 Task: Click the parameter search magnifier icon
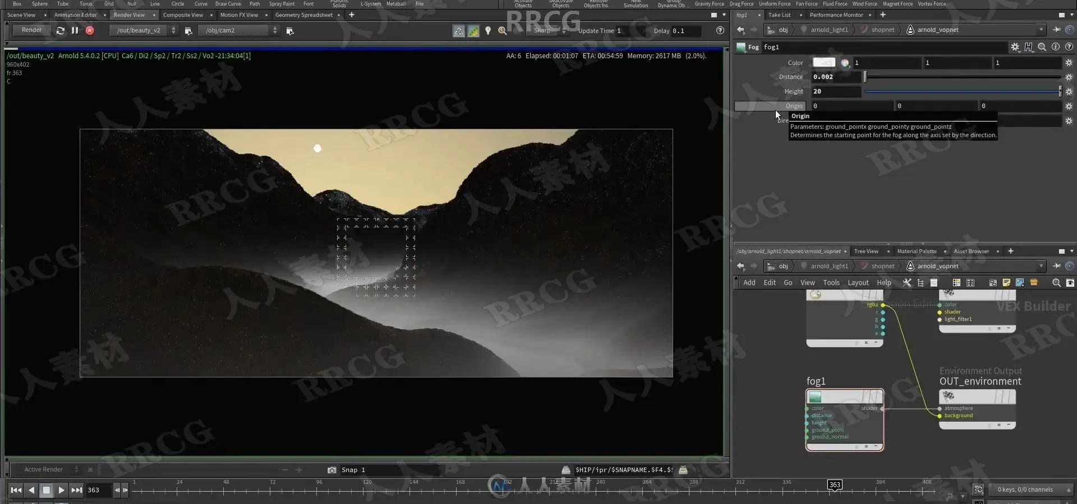tap(1042, 47)
